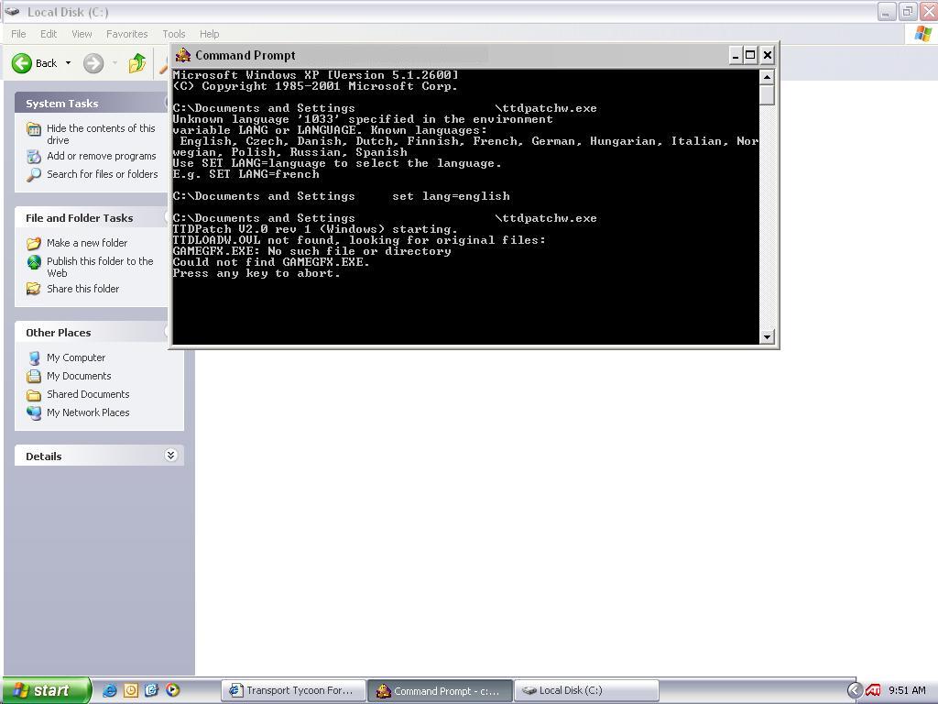This screenshot has height=704, width=938.
Task: Click the Command Prompt taskbar button
Action: point(440,691)
